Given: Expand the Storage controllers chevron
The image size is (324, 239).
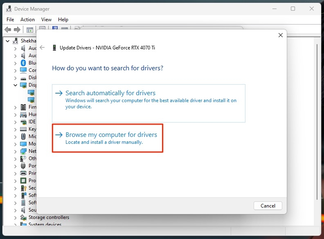Looking at the screenshot, I should point(15,217).
